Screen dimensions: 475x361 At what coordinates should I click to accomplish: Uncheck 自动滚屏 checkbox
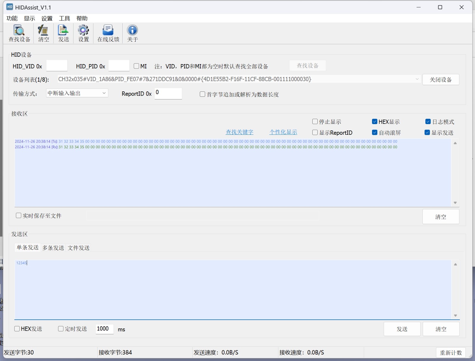click(375, 132)
